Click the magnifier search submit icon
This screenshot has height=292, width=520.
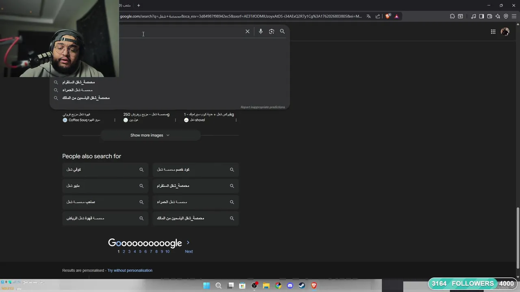(282, 31)
